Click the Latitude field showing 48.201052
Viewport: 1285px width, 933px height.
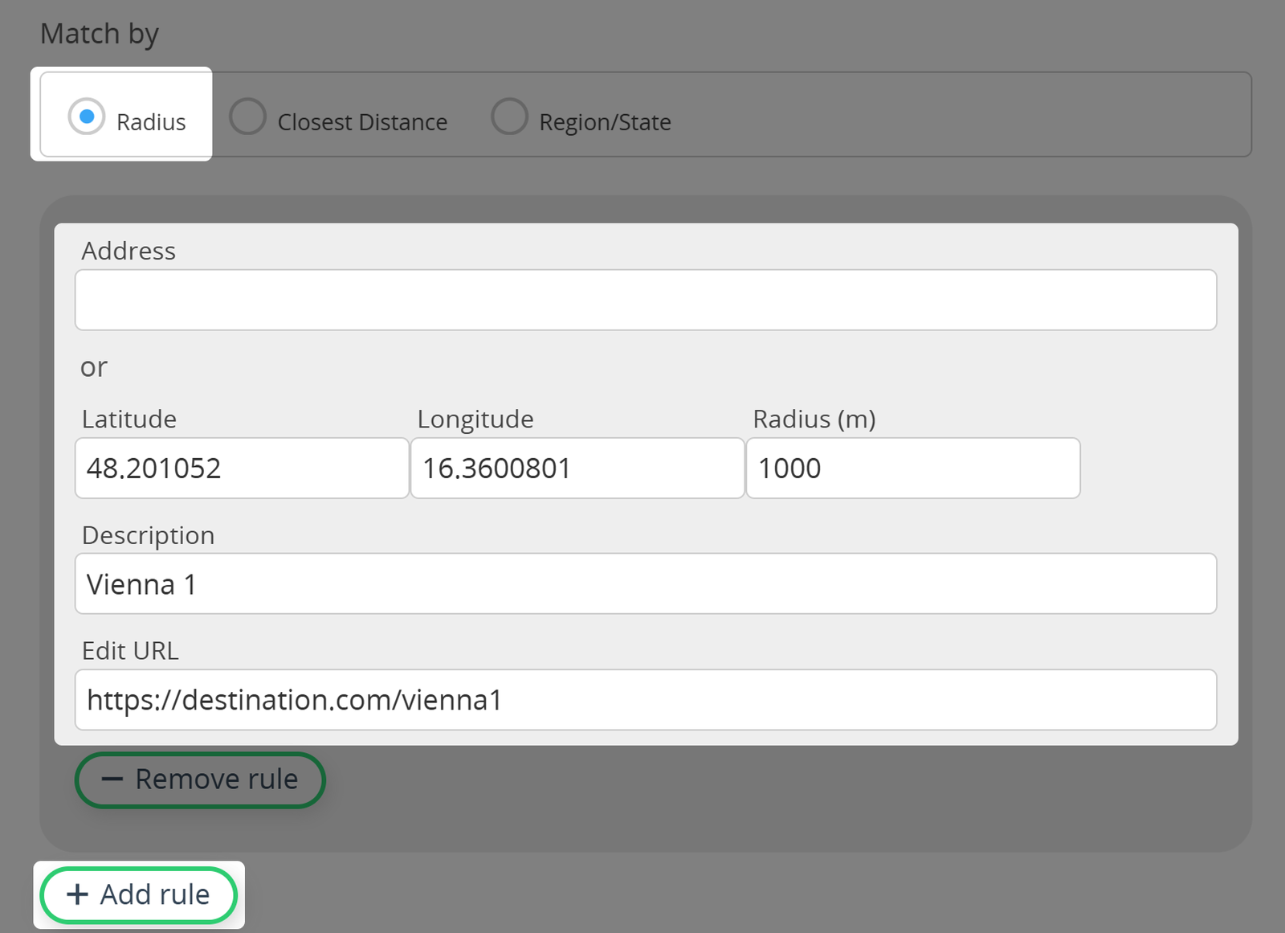(x=241, y=468)
